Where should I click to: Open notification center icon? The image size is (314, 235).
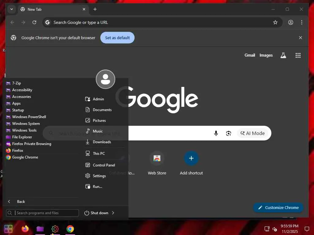click(307, 229)
